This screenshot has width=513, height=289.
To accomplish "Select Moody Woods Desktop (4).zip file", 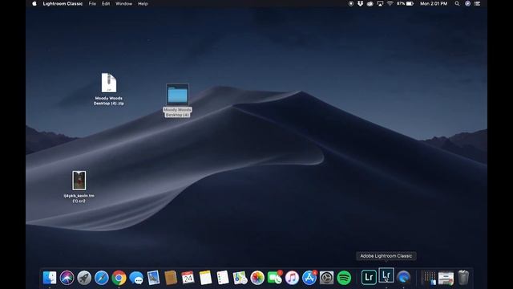I will (x=109, y=88).
